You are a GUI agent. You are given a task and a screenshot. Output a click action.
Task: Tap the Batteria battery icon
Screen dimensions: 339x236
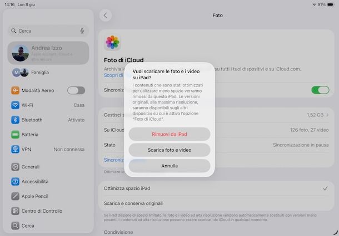pyautogui.click(x=15, y=135)
